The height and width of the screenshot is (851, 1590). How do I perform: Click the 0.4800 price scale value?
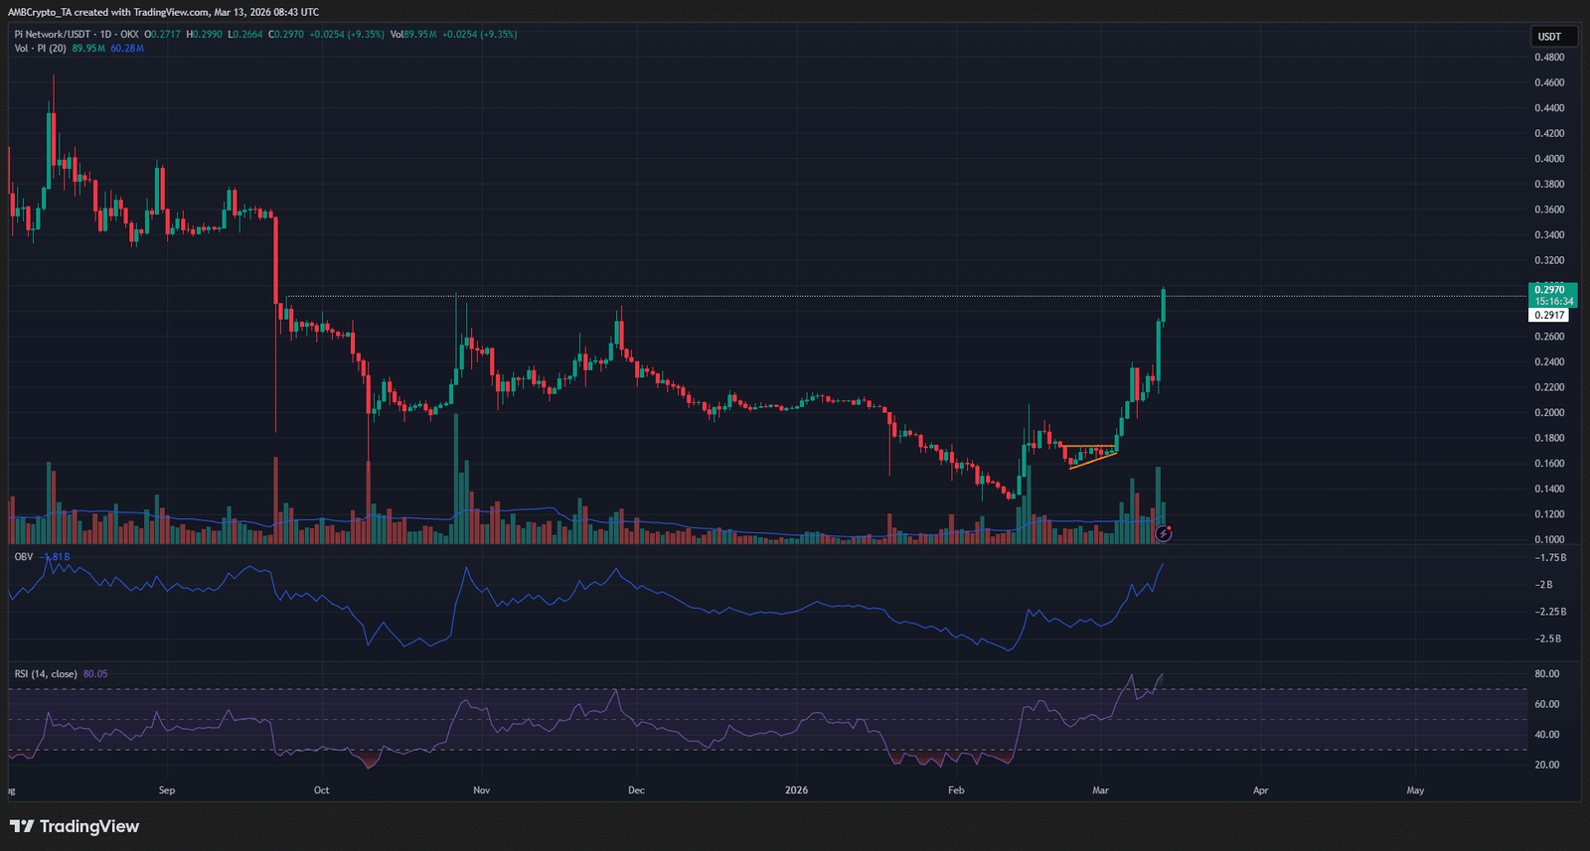[x=1548, y=58]
